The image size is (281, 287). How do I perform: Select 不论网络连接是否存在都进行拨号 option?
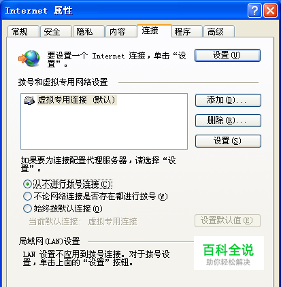click(27, 197)
